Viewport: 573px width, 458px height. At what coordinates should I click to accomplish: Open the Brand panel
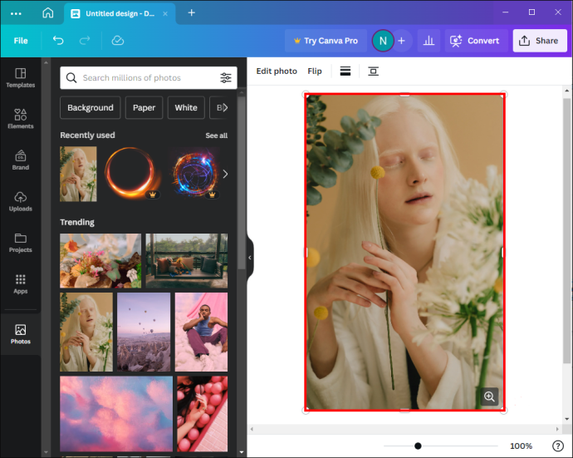pos(21,160)
